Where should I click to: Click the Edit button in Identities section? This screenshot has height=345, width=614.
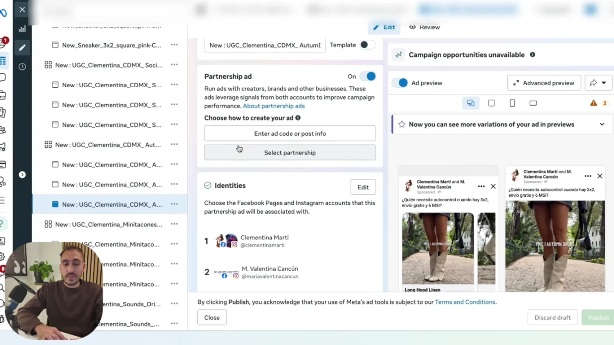tap(363, 187)
